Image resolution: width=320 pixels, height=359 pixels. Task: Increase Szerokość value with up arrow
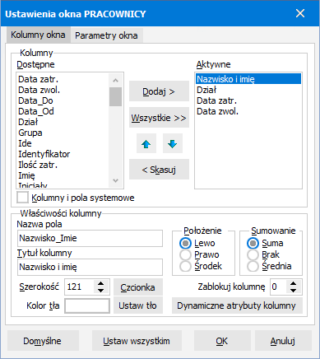[101, 284]
